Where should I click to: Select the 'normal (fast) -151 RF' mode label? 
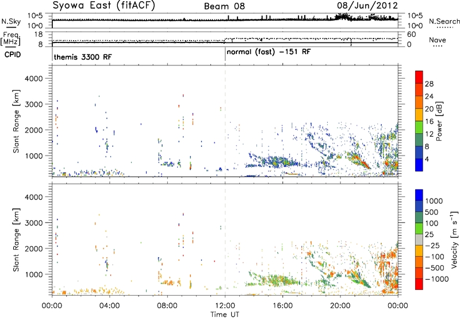(269, 52)
